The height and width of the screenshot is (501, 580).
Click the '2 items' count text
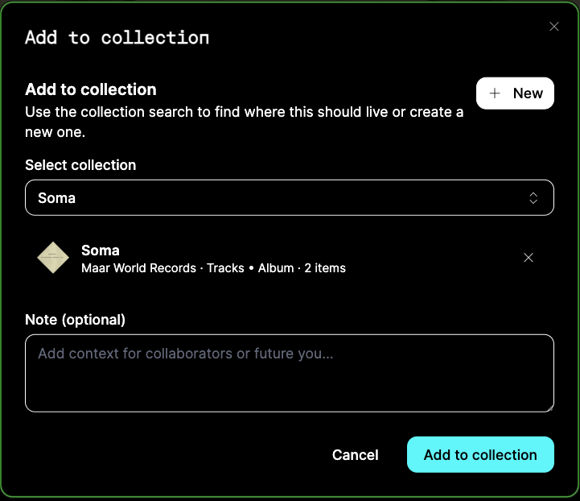(x=325, y=268)
